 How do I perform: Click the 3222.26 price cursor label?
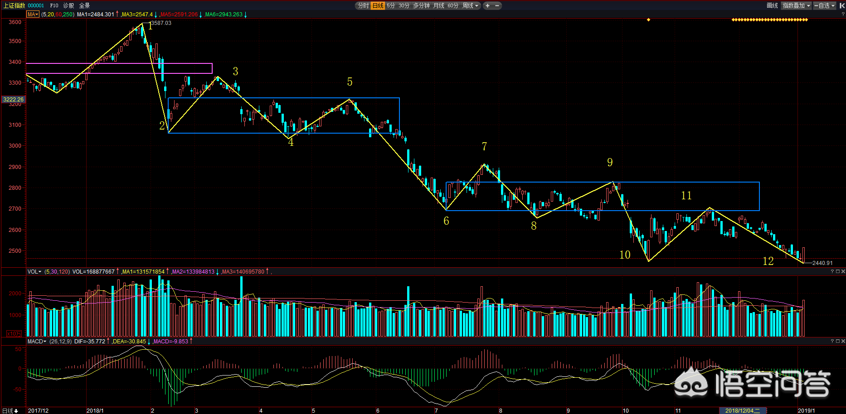(x=13, y=99)
